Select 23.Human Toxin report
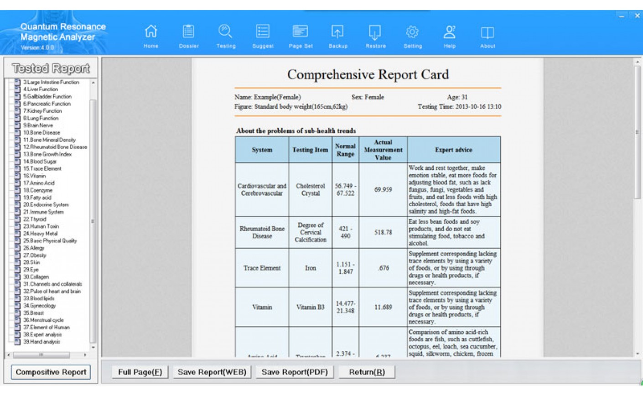This screenshot has width=643, height=396. [41, 226]
